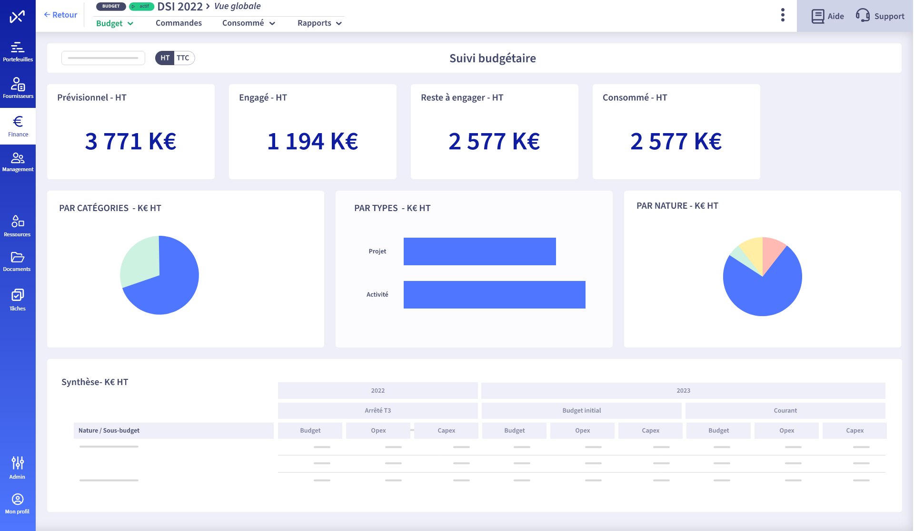Expand the Budget dropdown menu
The width and height of the screenshot is (914, 531).
point(114,23)
